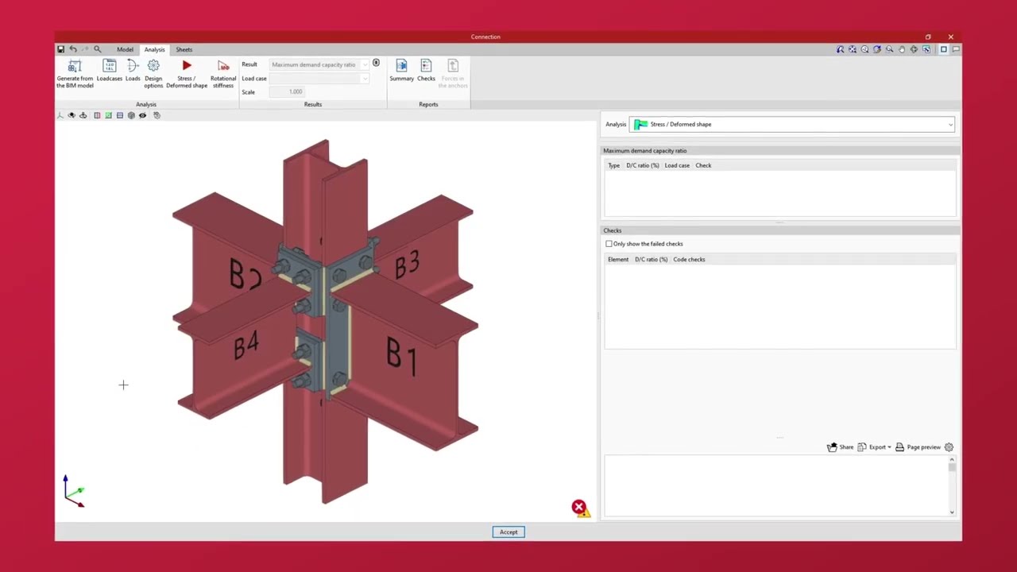The height and width of the screenshot is (572, 1017).
Task: Toggle the eye visibility icon in view toolbar
Action: click(142, 115)
